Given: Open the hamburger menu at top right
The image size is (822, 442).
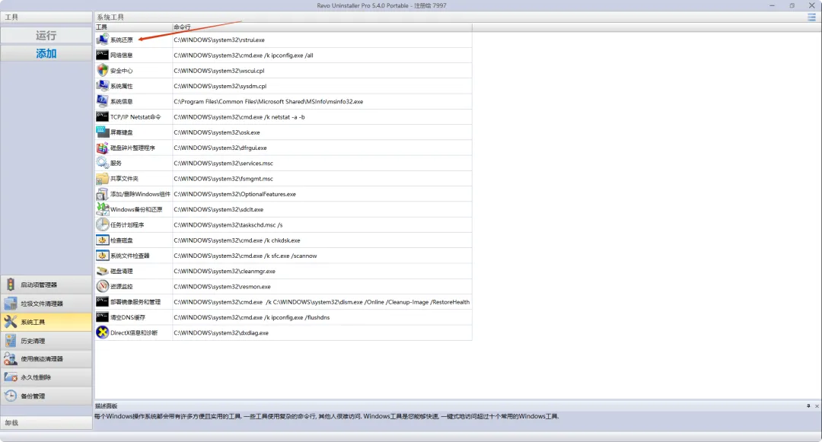Looking at the screenshot, I should click(x=811, y=17).
